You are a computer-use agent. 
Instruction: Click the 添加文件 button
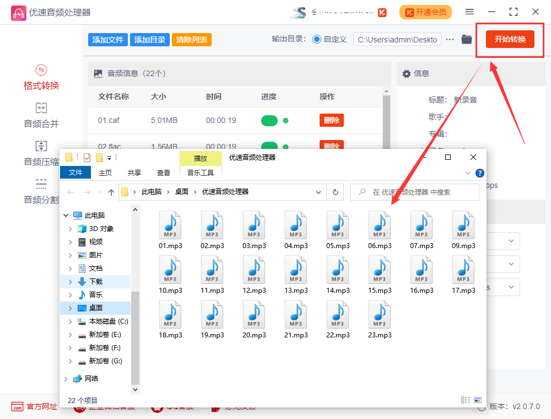(108, 40)
